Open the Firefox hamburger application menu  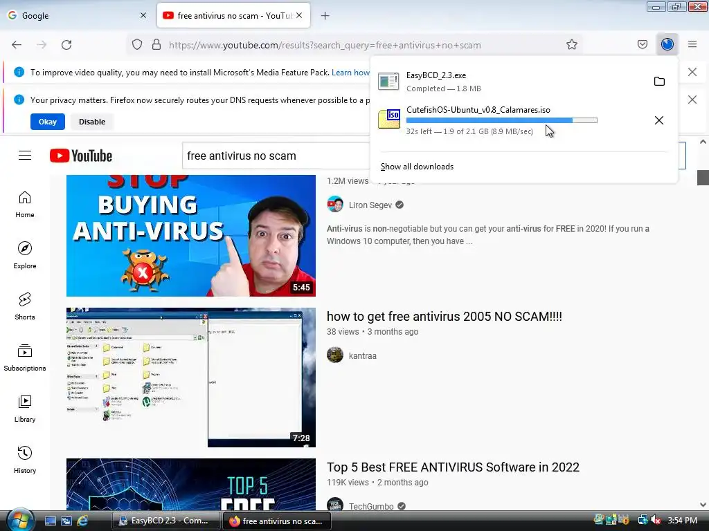[x=692, y=44]
